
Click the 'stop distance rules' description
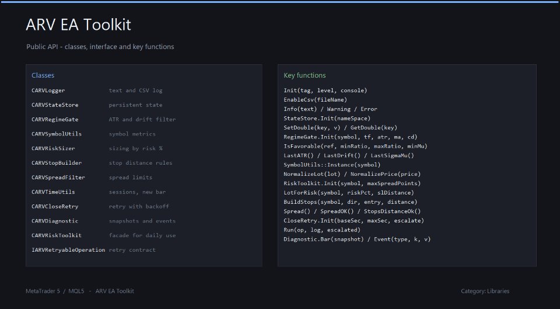[x=141, y=163]
